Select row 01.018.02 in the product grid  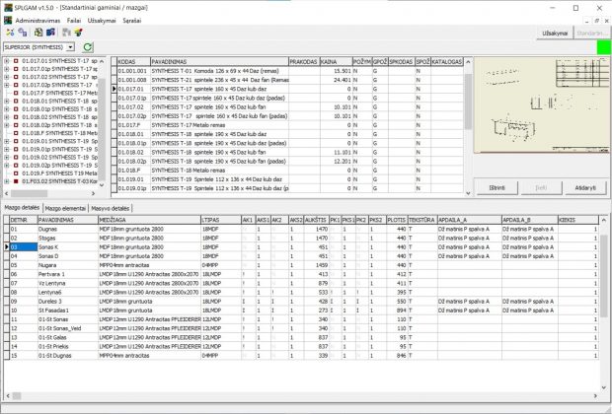click(x=133, y=153)
